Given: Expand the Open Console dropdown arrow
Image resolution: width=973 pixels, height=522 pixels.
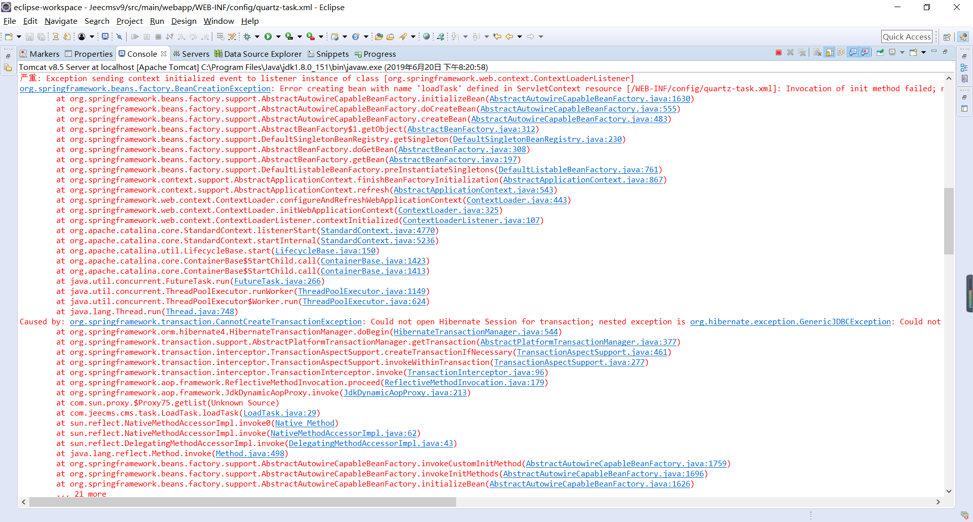Looking at the screenshot, I should pyautogui.click(x=923, y=53).
